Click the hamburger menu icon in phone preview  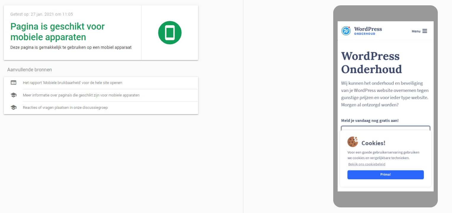coord(425,31)
